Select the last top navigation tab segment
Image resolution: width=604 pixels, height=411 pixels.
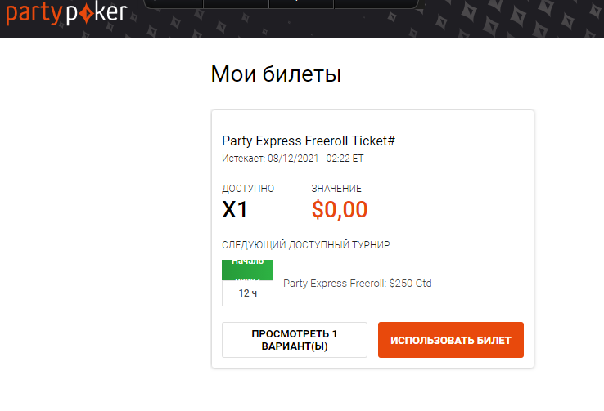(x=376, y=4)
